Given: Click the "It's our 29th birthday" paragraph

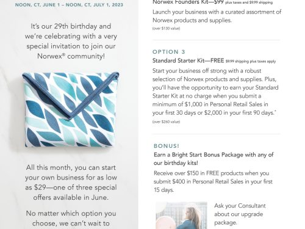Looking at the screenshot, I should coord(71,41).
